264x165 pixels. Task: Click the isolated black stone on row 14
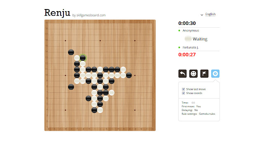pyautogui.click(x=71, y=52)
